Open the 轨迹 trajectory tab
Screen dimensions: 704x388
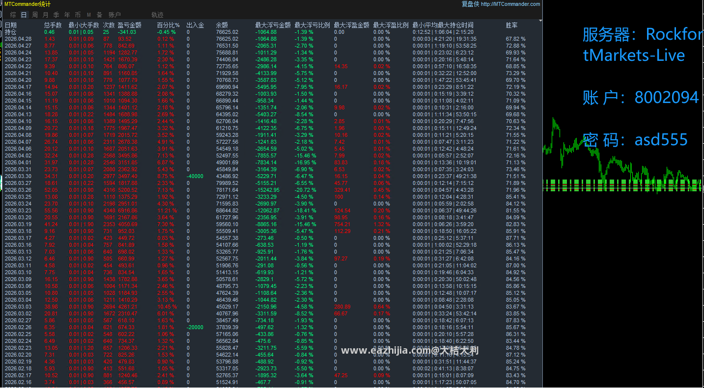coord(158,15)
